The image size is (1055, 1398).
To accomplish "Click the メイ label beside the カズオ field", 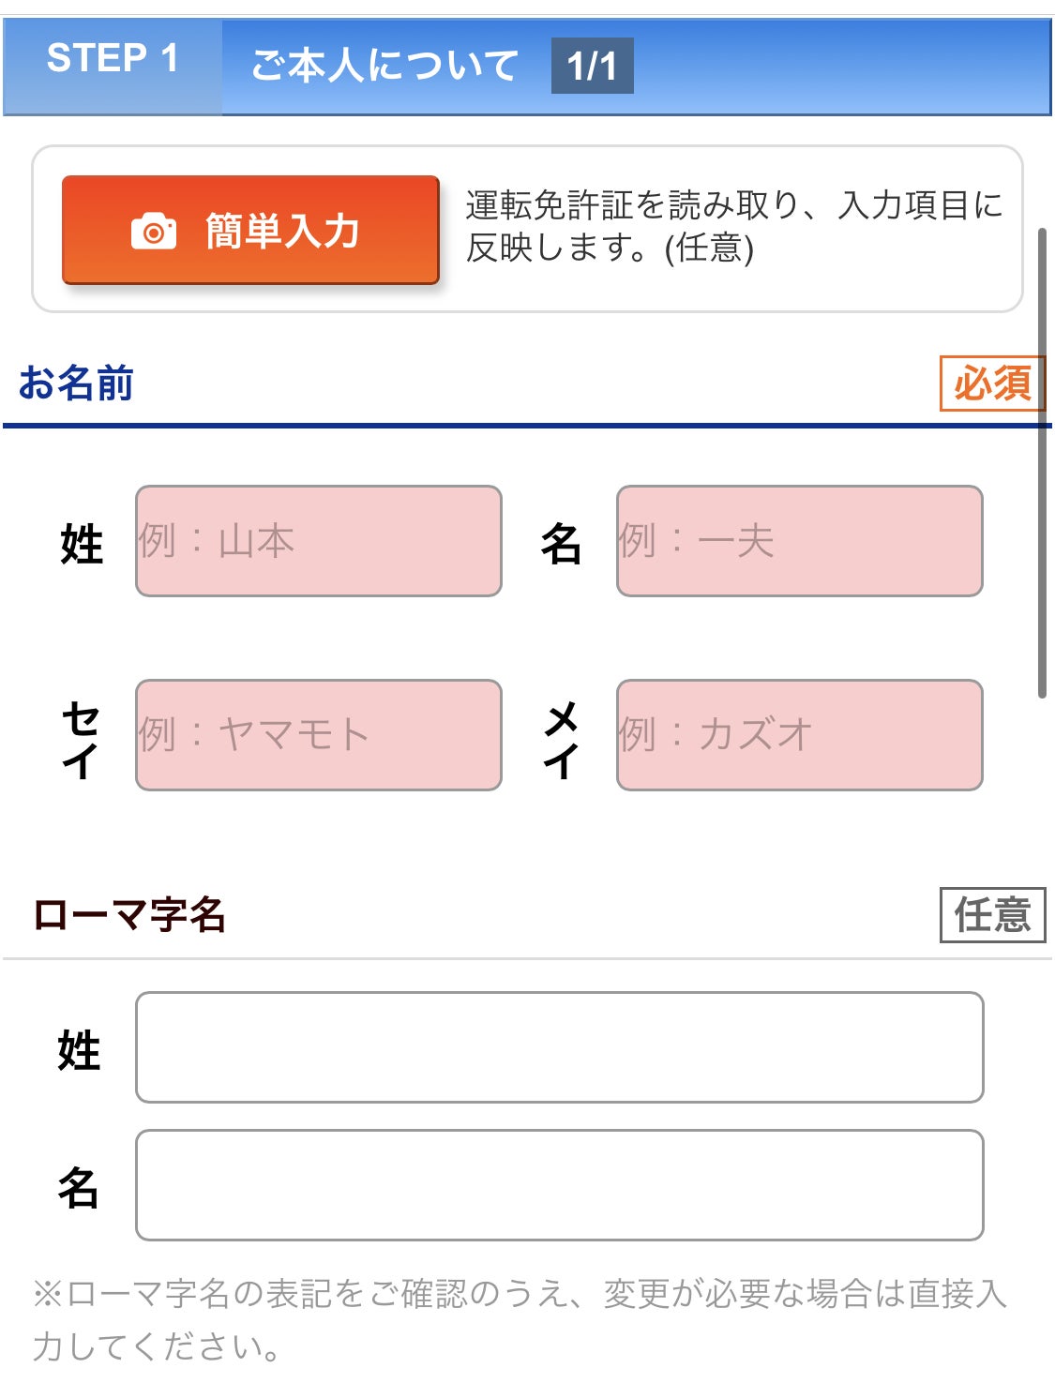I will [x=561, y=739].
